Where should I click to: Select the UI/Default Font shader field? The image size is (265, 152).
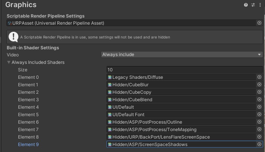point(180,115)
